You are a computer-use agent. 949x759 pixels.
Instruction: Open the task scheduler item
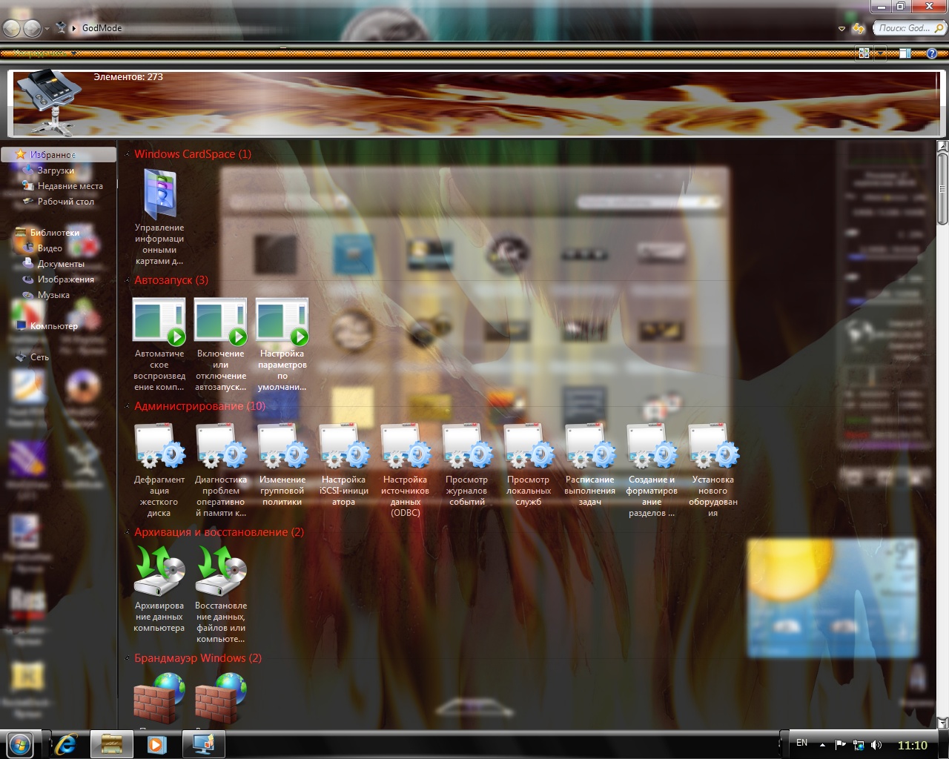coord(590,465)
